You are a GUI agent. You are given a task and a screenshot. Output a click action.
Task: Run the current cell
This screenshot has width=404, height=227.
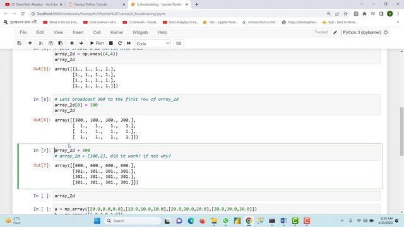click(x=97, y=44)
